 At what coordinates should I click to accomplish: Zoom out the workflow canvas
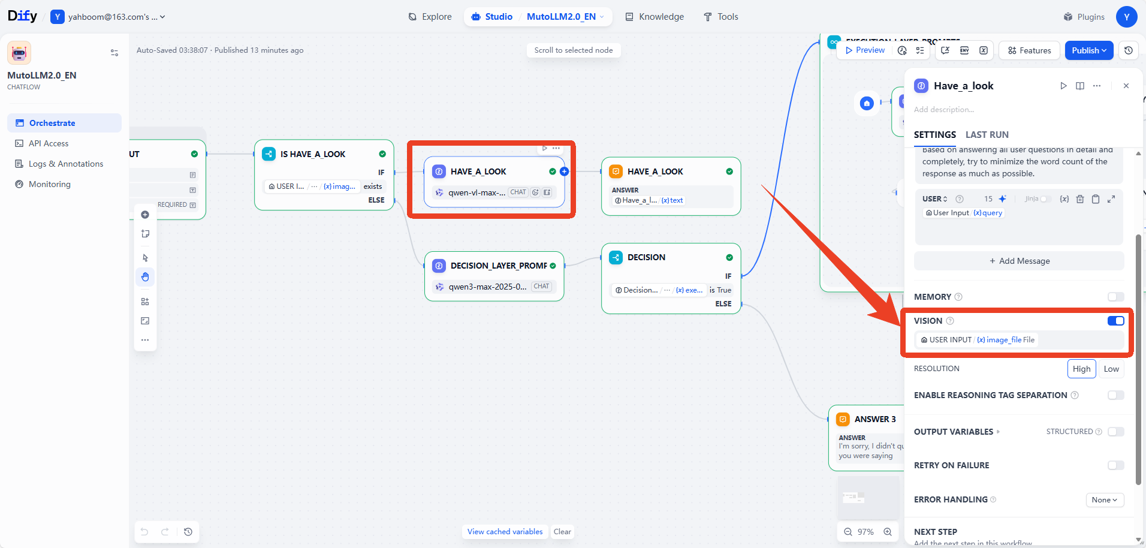[x=848, y=532]
